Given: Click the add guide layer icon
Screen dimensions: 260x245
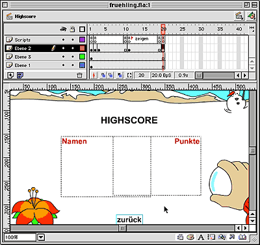Looking at the screenshot, I should [x=20, y=75].
